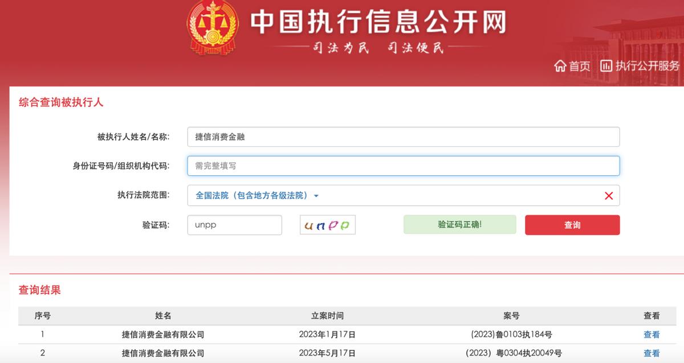Click the 姓名 column header
The width and height of the screenshot is (684, 363).
[x=165, y=315]
